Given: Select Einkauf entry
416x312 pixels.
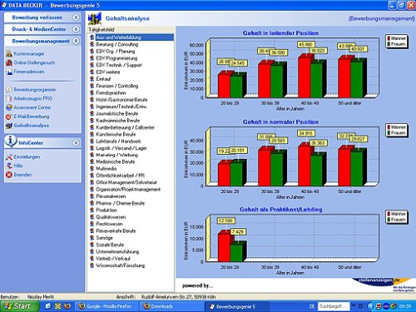Looking at the screenshot, I should coord(103,79).
